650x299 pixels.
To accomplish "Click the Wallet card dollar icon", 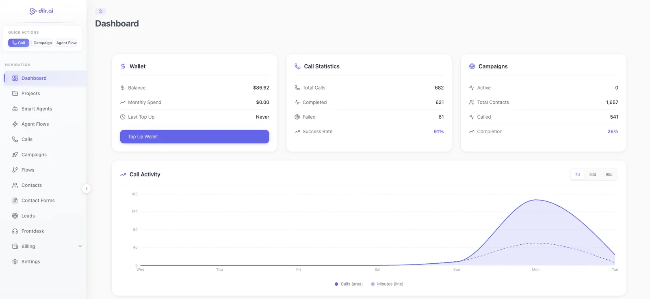I will click(123, 66).
